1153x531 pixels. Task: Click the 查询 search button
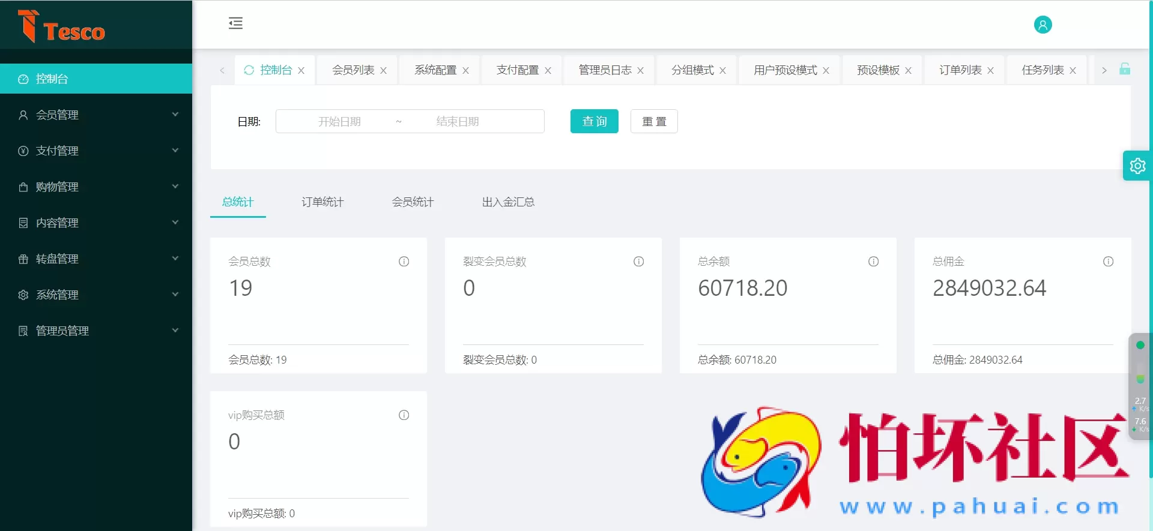595,121
